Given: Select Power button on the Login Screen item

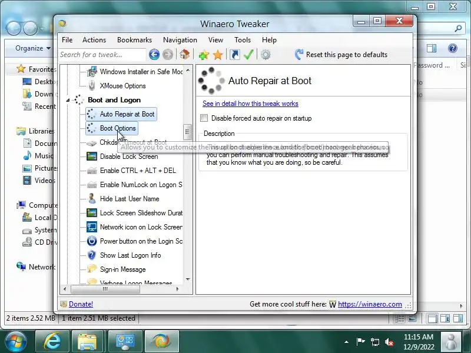Looking at the screenshot, I should 141,241.
